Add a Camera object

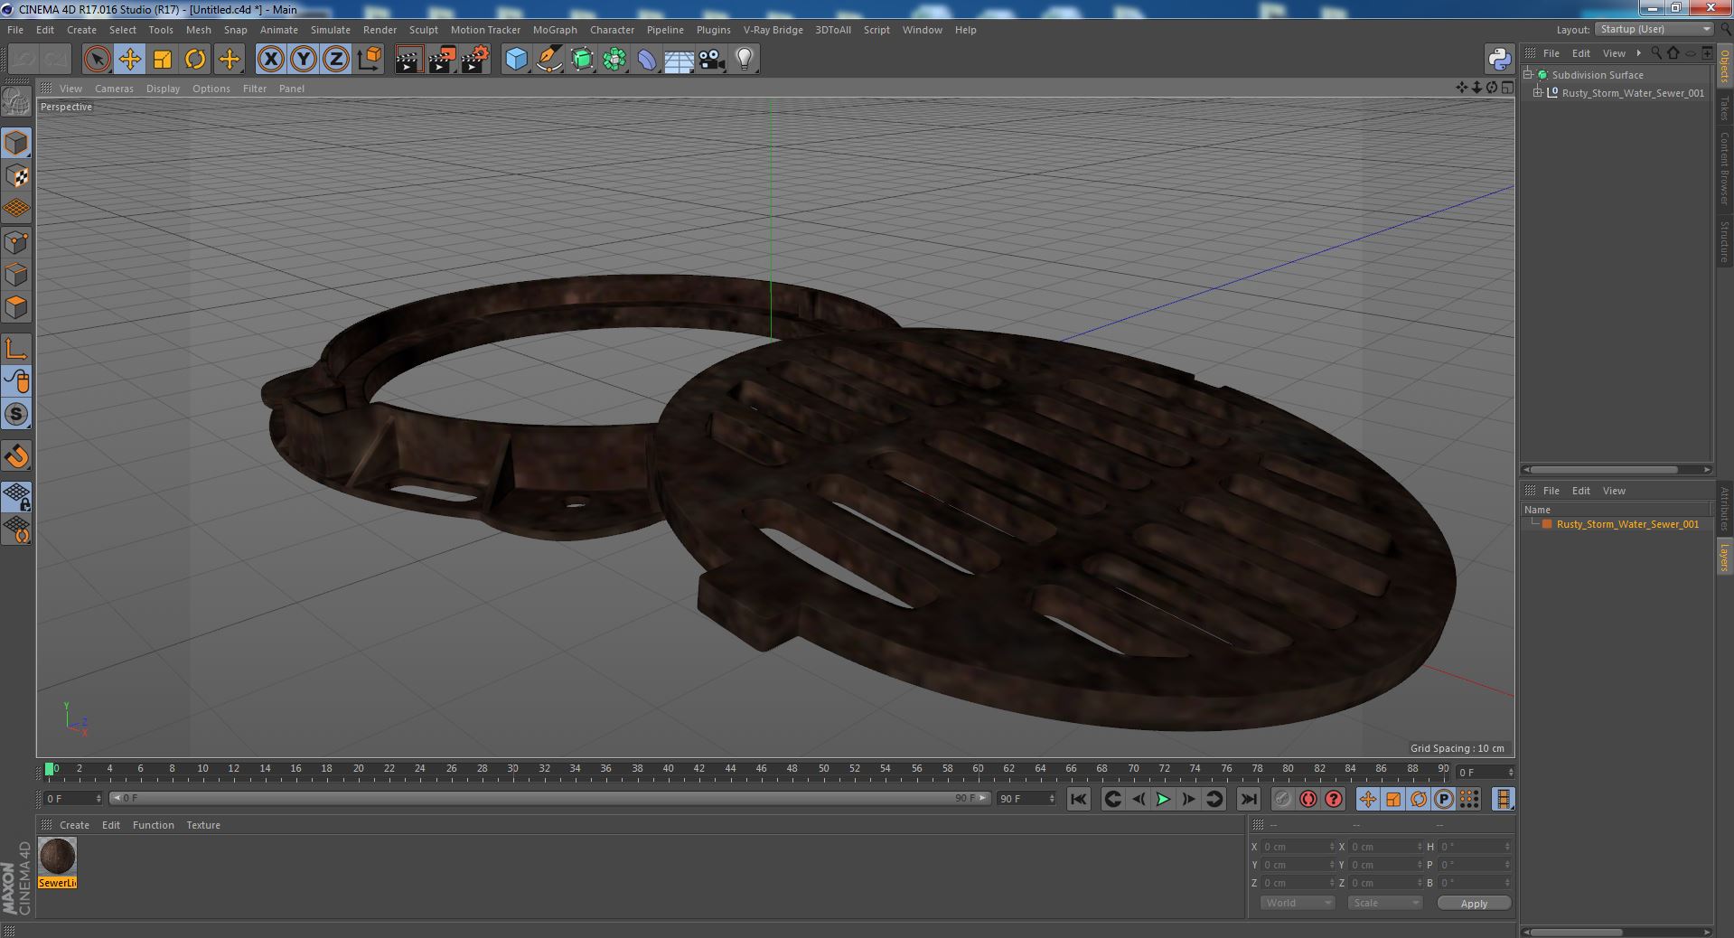tap(711, 60)
